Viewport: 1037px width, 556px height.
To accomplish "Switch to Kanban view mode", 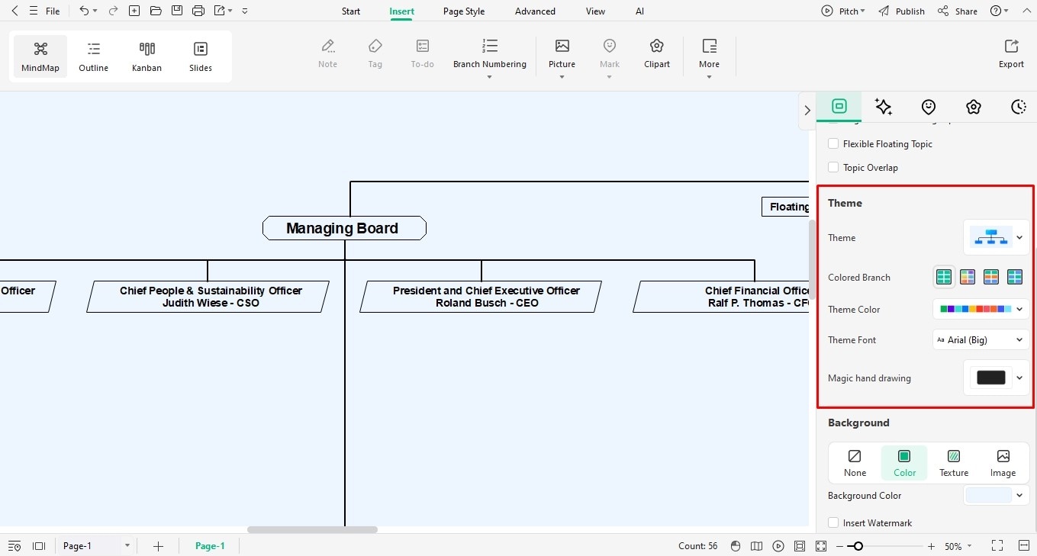I will point(147,56).
